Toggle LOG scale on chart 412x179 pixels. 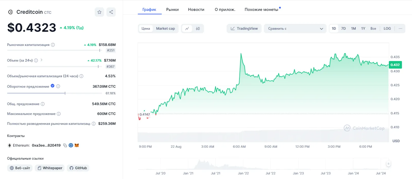pyautogui.click(x=387, y=28)
